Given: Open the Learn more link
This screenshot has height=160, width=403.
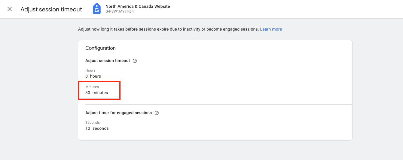Looking at the screenshot, I should click(x=271, y=29).
